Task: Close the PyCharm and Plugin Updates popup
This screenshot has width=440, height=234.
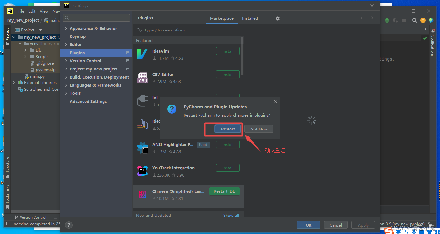Action: [x=276, y=102]
